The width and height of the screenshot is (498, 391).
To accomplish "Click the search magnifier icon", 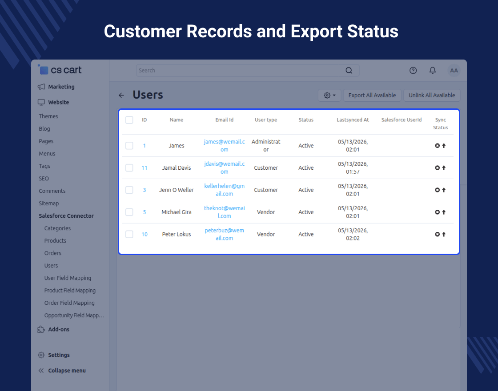I will [349, 71].
